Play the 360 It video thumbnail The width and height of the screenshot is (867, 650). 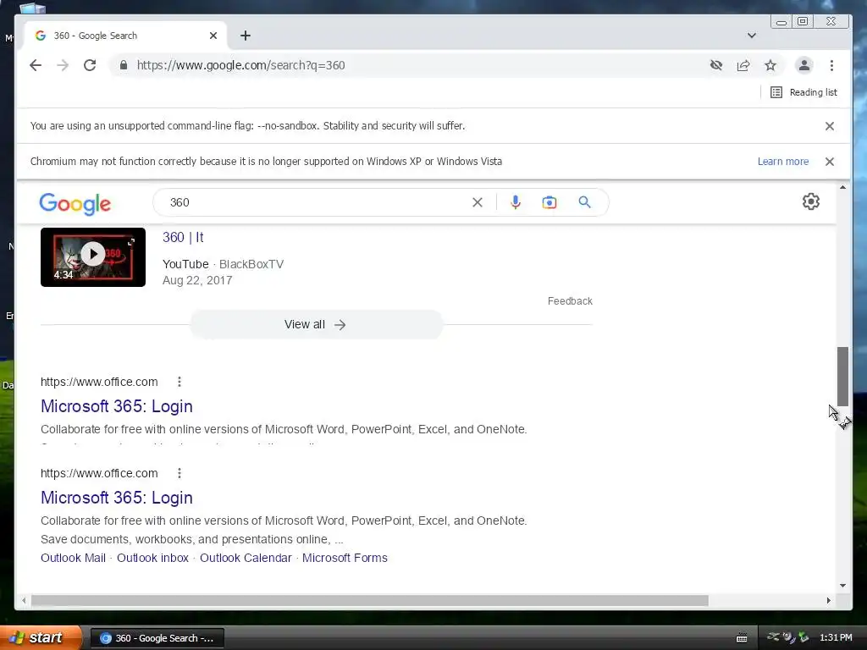coord(93,257)
